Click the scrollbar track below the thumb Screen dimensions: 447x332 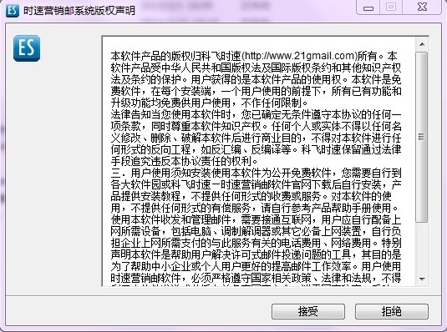[422, 247]
